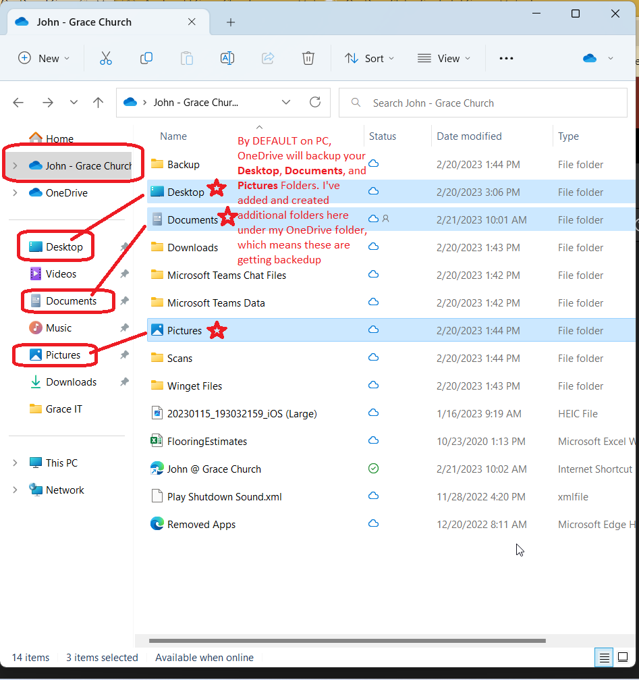
Task: Click the John - Grace Chur... breadcrumb
Action: [196, 103]
